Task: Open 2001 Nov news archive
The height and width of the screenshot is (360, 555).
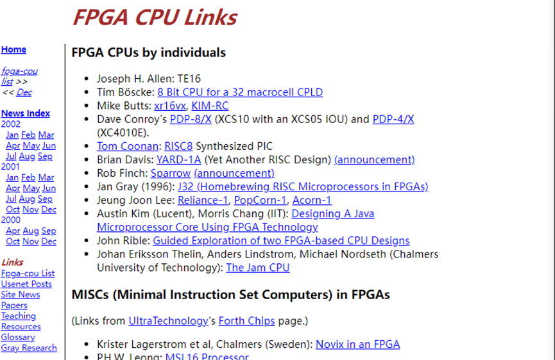Action: (x=31, y=209)
